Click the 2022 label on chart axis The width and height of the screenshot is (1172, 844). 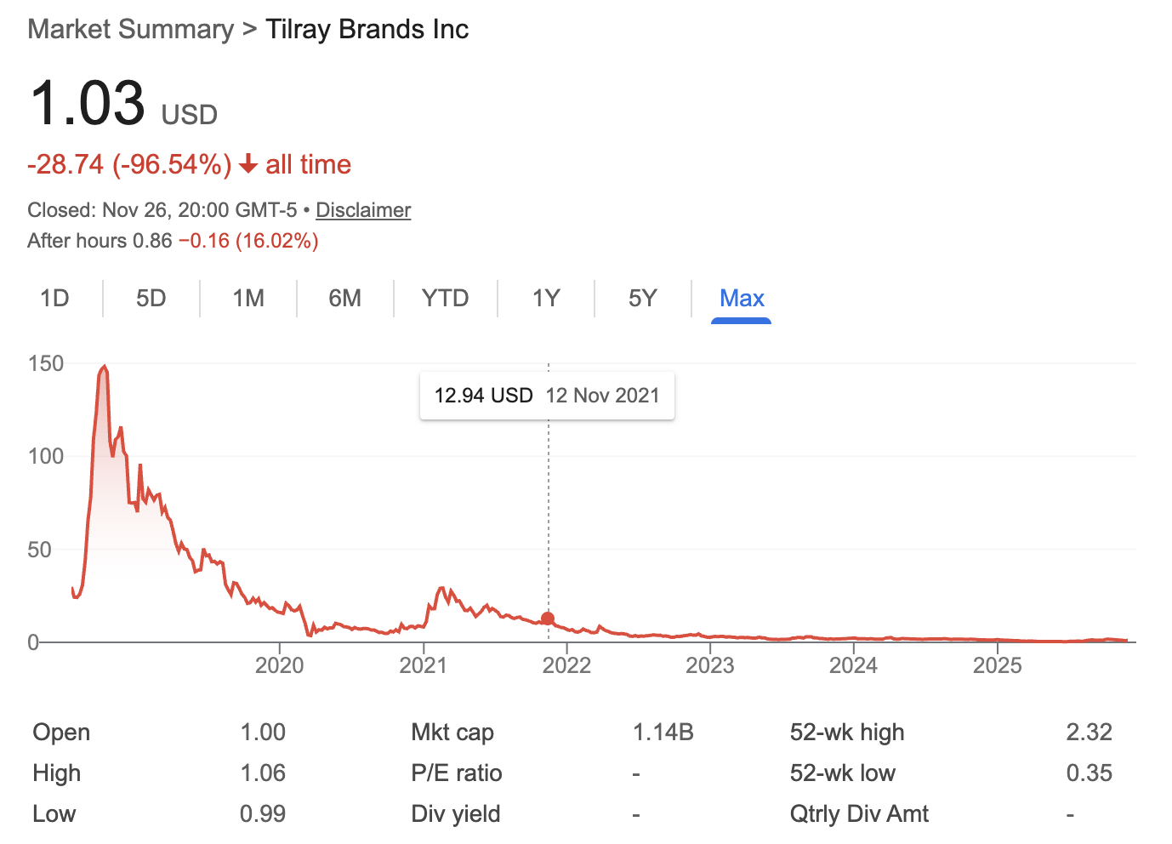click(x=567, y=666)
